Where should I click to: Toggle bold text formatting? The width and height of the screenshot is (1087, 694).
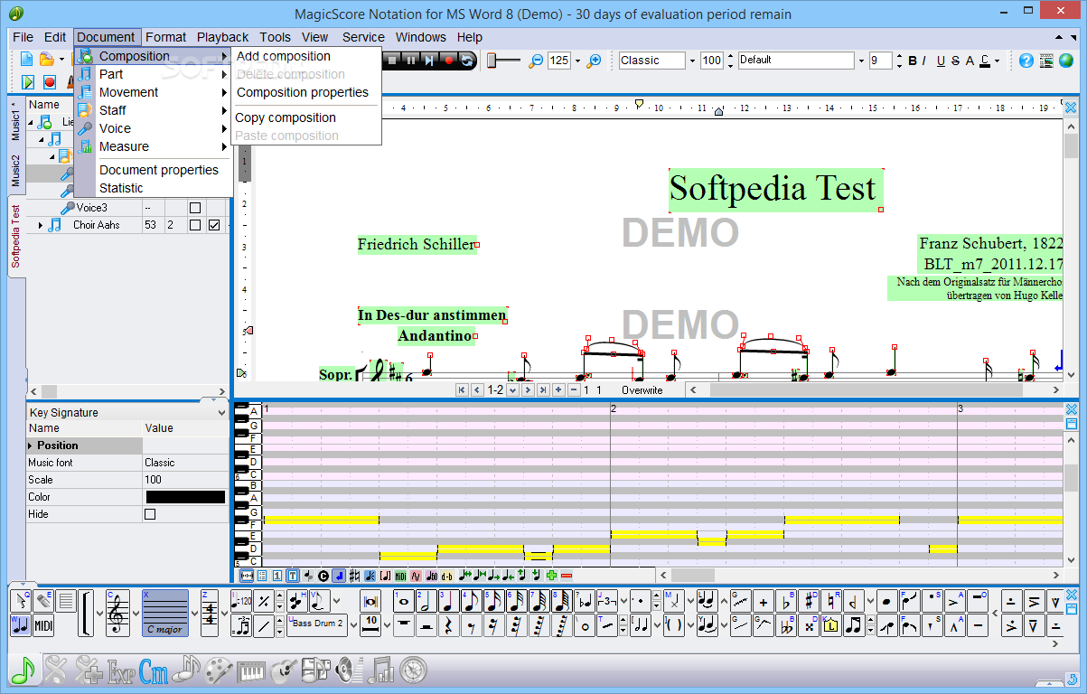click(x=913, y=61)
